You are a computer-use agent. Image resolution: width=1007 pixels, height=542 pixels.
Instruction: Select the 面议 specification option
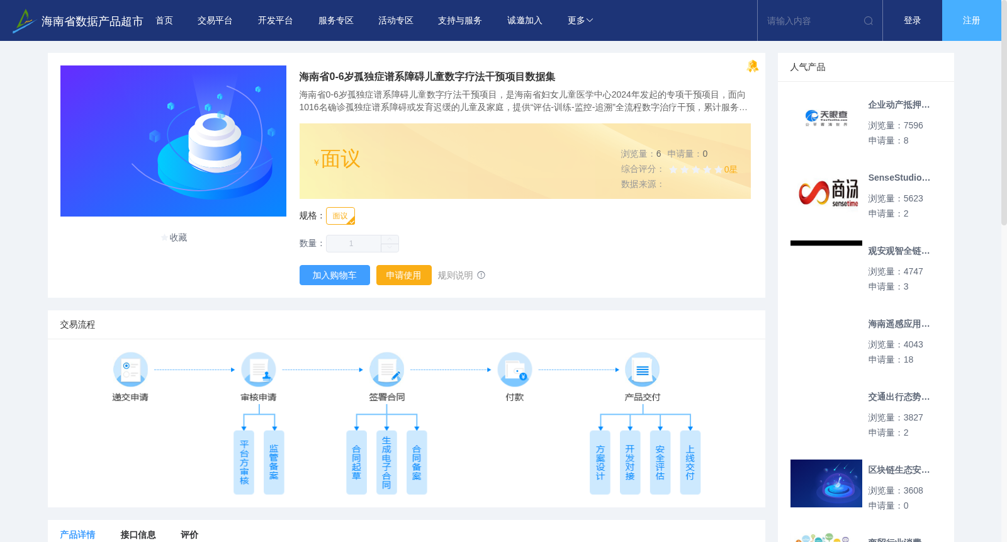[340, 216]
